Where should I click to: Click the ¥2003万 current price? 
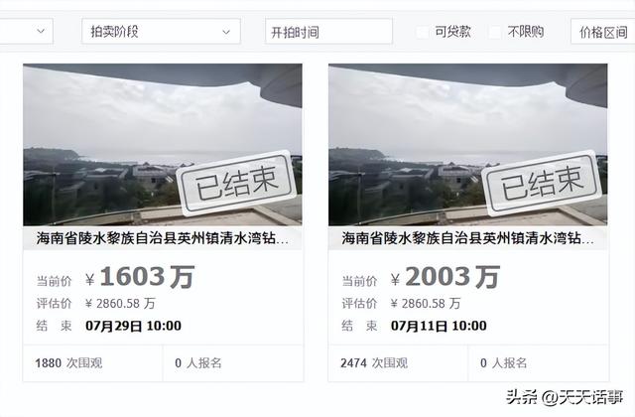coord(445,277)
